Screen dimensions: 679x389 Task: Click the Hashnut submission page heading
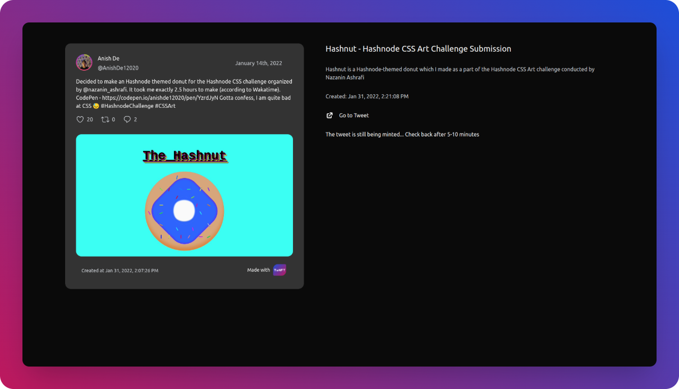pyautogui.click(x=418, y=49)
